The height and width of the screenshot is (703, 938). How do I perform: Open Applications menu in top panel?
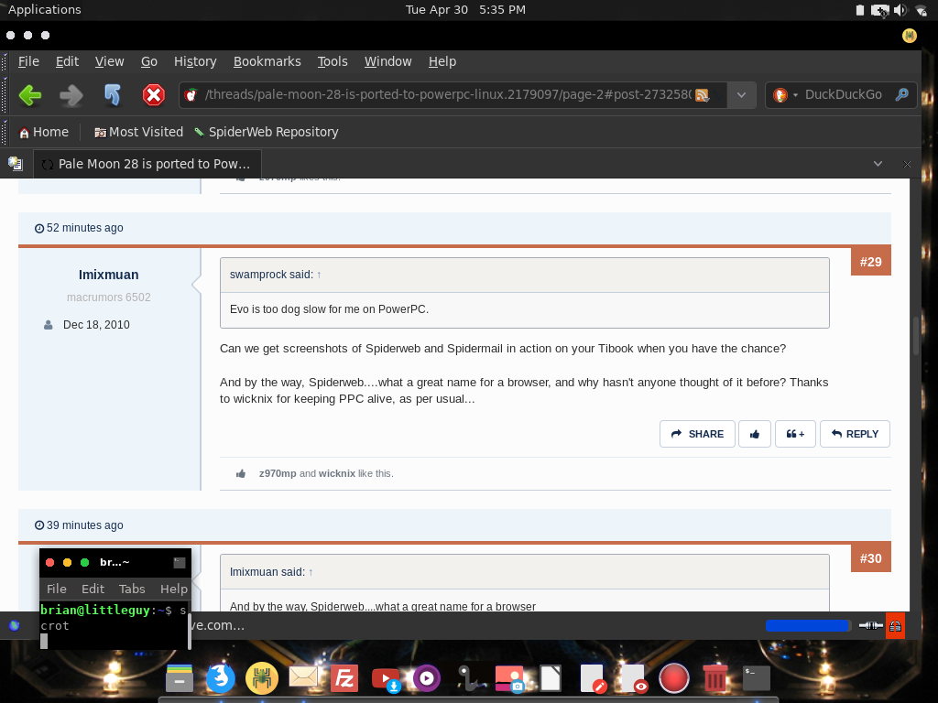tap(44, 9)
